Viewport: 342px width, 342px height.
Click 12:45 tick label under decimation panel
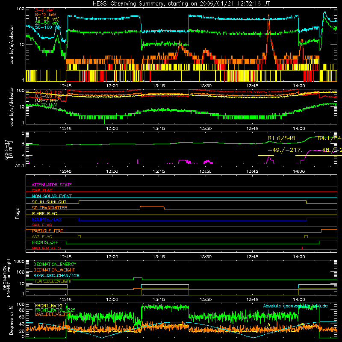pos(65,300)
